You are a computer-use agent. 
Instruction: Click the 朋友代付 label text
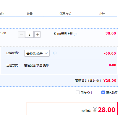(86, 93)
